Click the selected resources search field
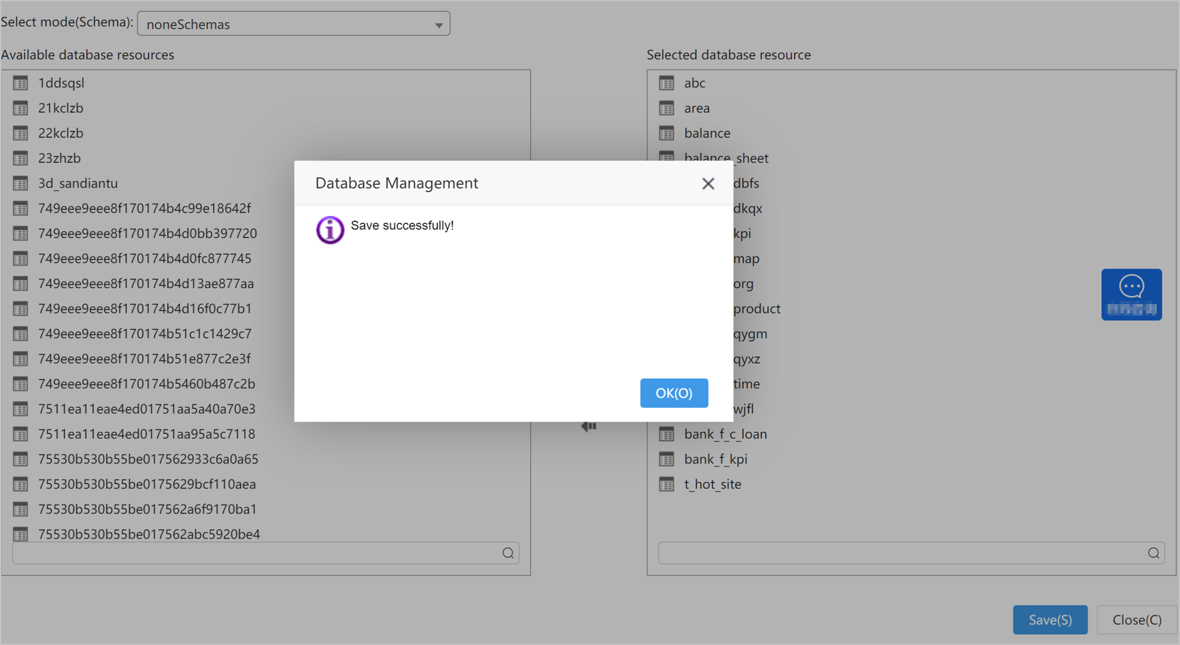Image resolution: width=1180 pixels, height=645 pixels. click(x=911, y=553)
